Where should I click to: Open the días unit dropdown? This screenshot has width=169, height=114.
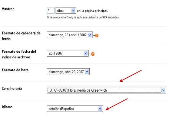click(66, 11)
